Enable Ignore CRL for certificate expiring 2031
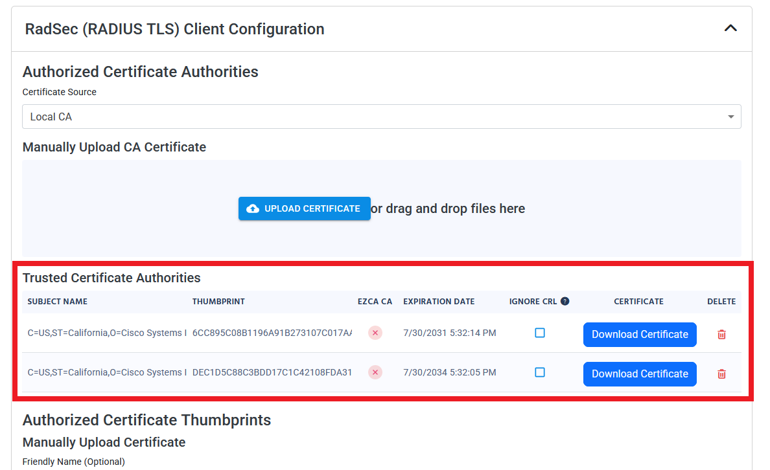Screen dimensions: 770x470 coord(540,333)
